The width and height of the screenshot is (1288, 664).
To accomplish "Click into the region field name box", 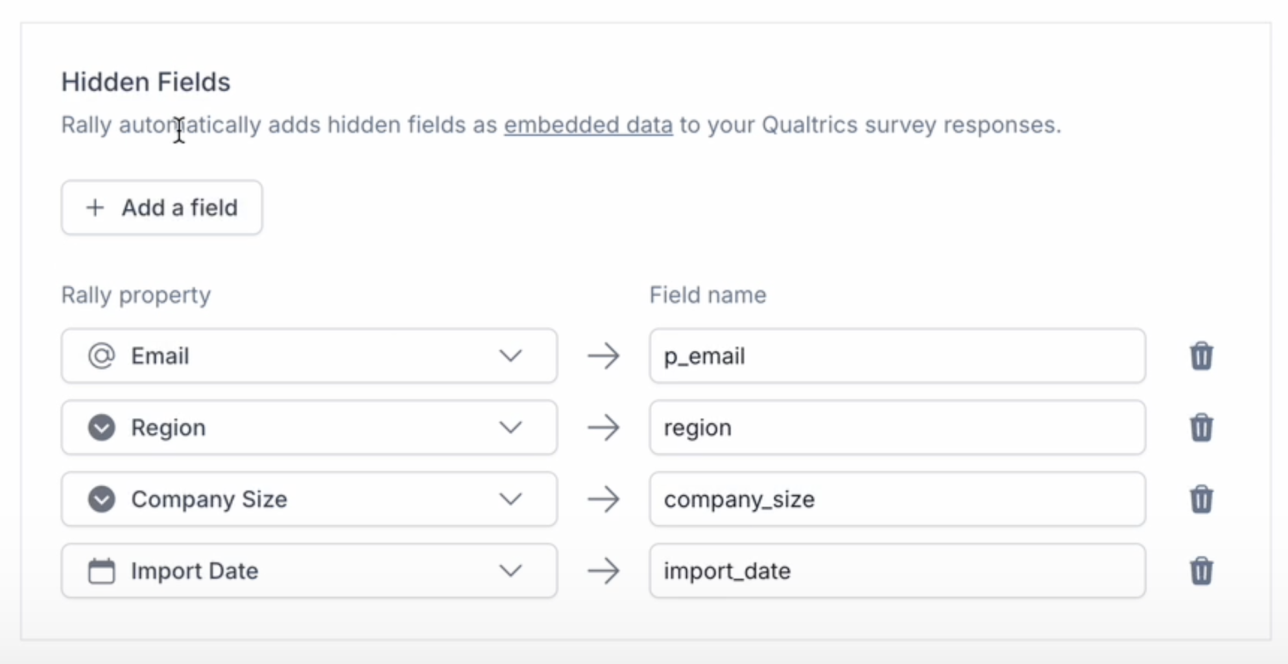I will [x=897, y=428].
